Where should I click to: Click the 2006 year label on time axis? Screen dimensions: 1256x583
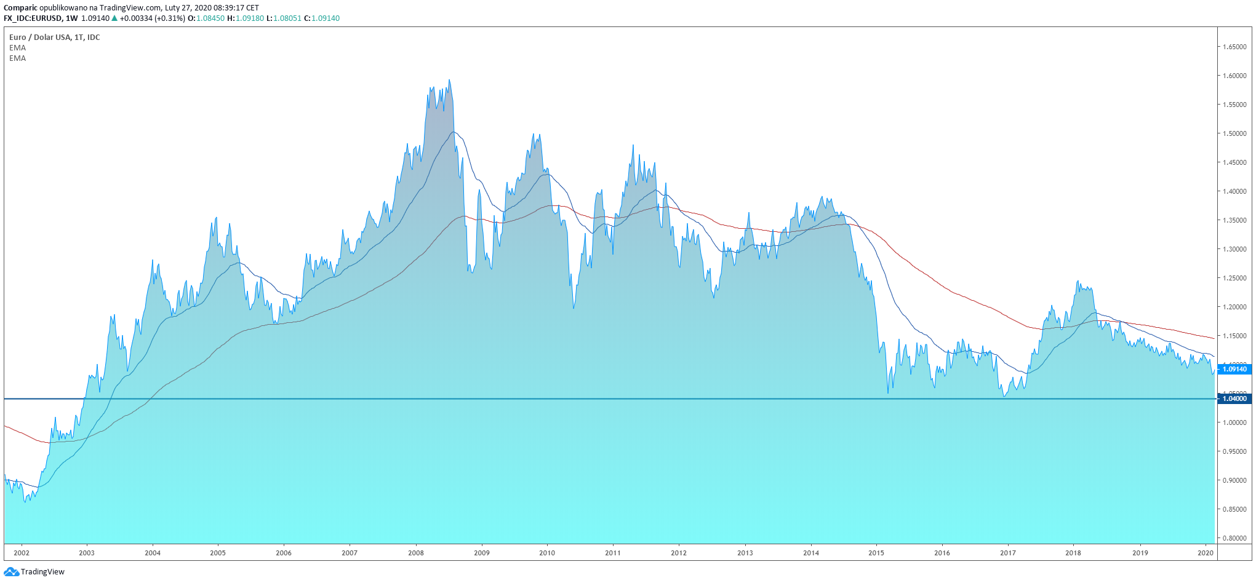pos(284,553)
